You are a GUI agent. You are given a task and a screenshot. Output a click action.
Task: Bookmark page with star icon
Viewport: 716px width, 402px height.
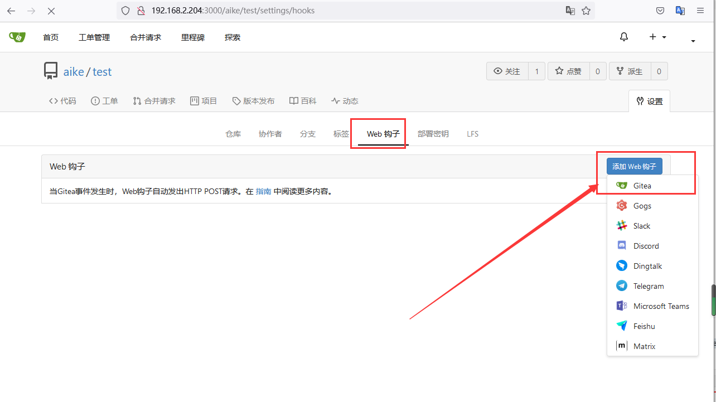click(586, 11)
